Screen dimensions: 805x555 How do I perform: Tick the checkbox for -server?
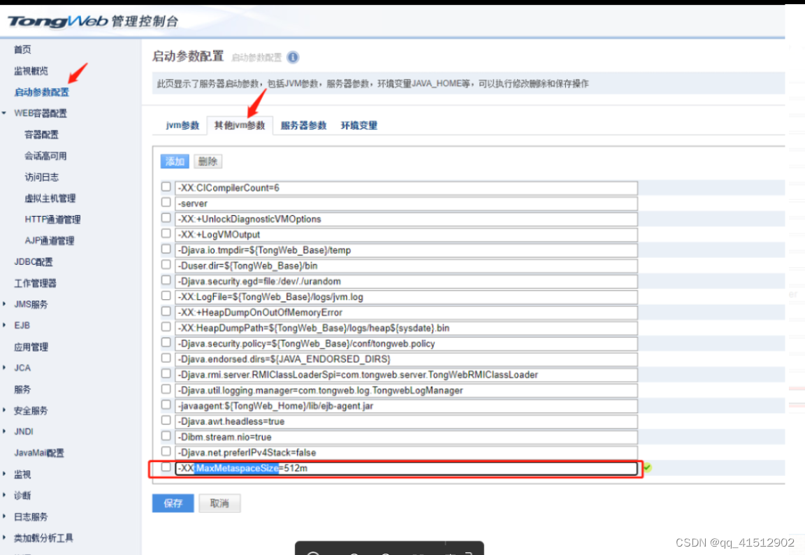(166, 202)
